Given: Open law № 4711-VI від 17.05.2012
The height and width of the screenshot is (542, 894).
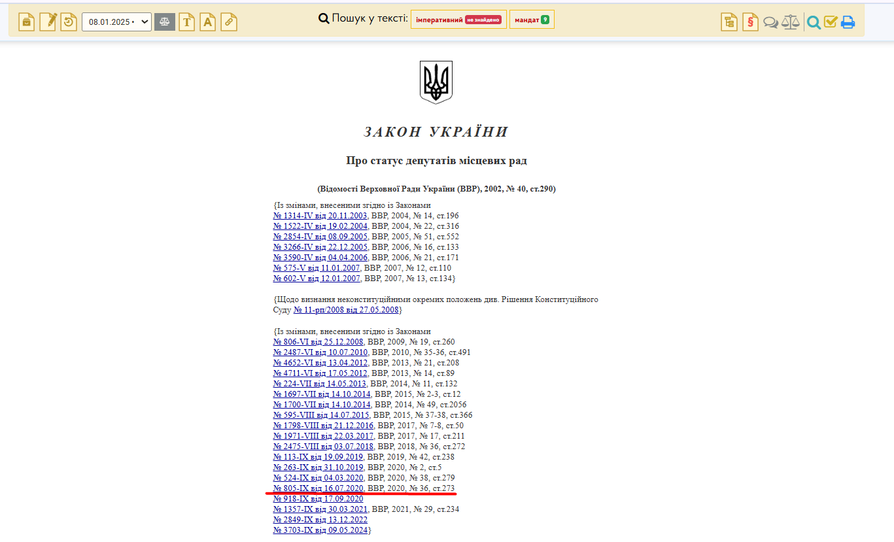Looking at the screenshot, I should click(320, 373).
